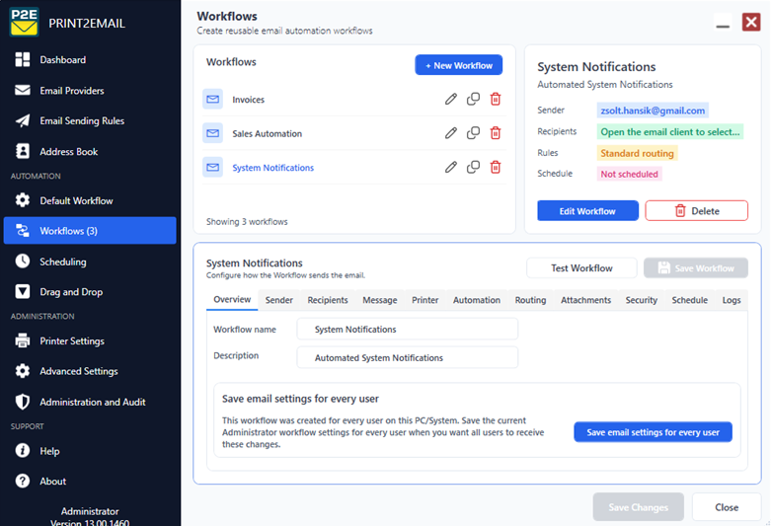The height and width of the screenshot is (526, 771).
Task: Duplicate the System Notifications workflow
Action: 473,168
